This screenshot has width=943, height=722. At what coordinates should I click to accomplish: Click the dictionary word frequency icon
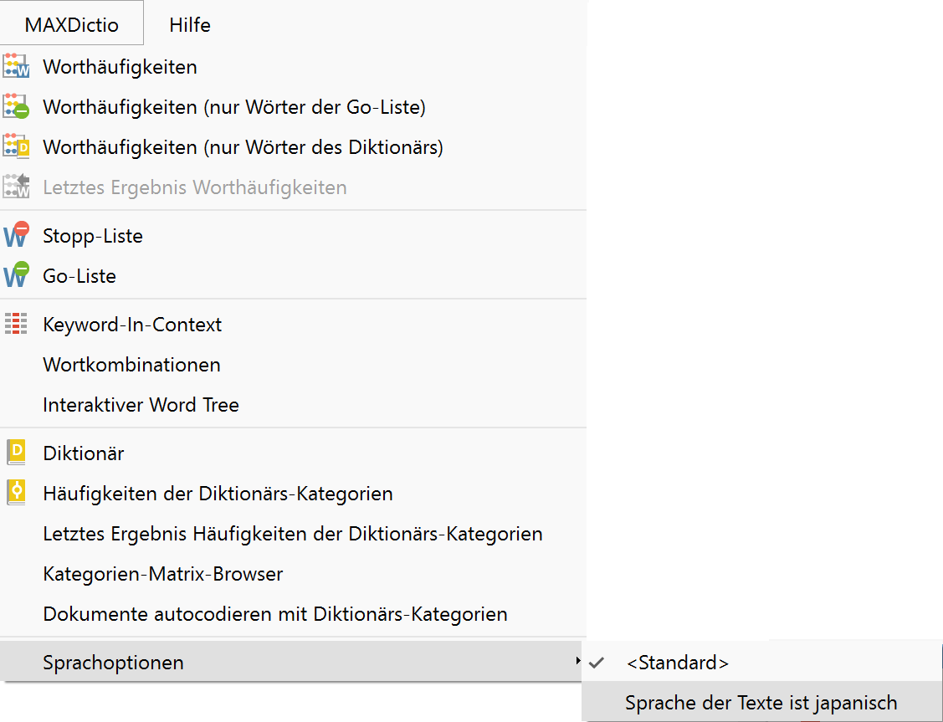16,146
